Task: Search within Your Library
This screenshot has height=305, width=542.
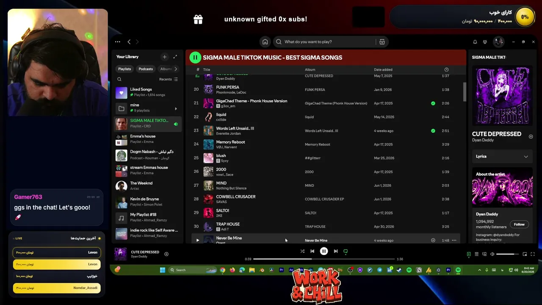Action: (x=119, y=79)
